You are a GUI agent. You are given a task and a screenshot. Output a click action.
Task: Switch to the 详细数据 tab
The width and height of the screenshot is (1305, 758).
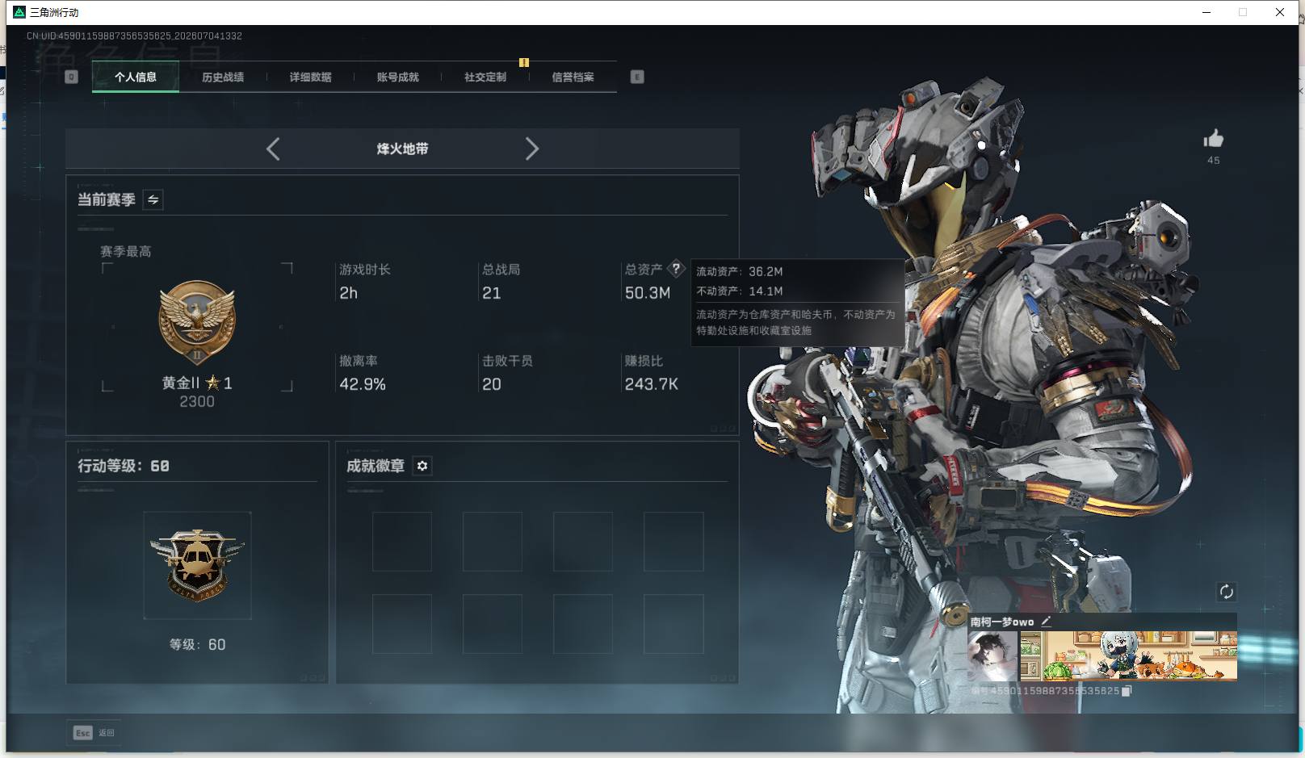click(x=310, y=77)
